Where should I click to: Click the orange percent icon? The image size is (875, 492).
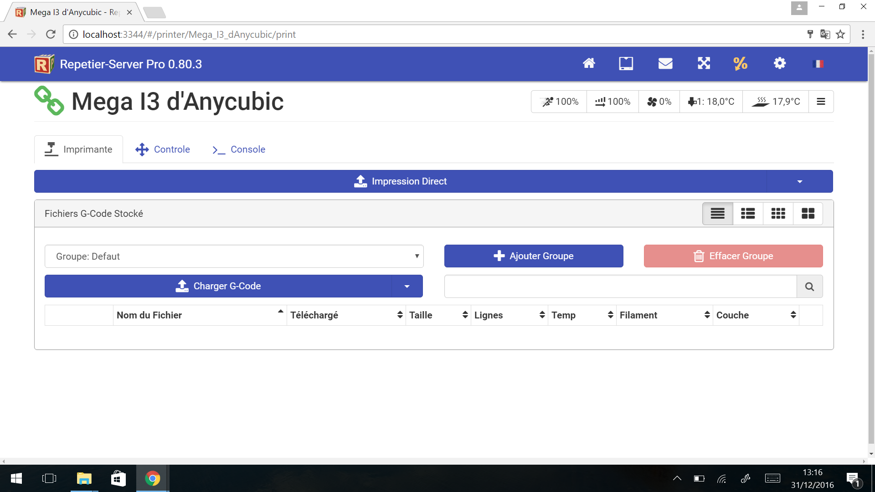pos(741,63)
